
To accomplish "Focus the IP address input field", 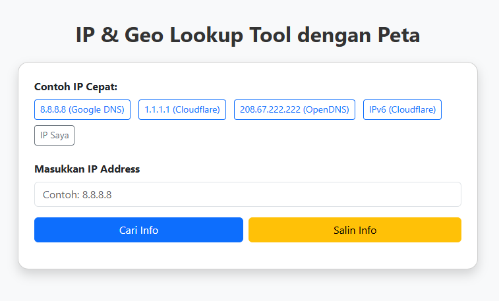I will 248,194.
